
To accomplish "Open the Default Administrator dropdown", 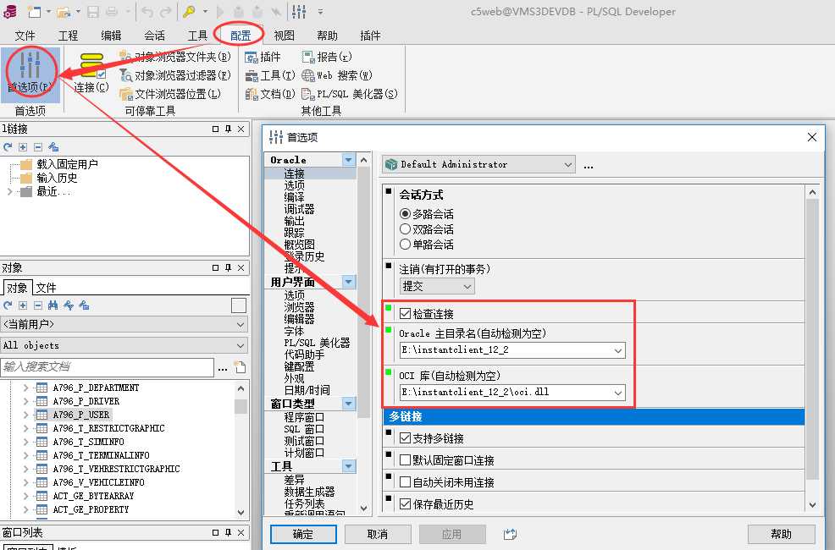I will 478,164.
